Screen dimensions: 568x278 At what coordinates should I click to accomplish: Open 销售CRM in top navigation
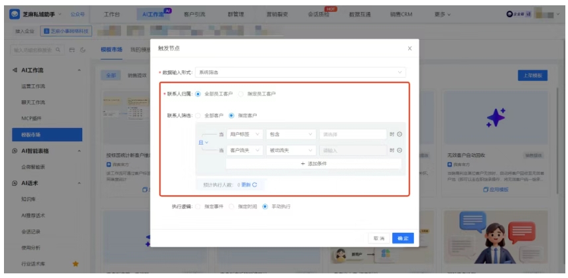pos(401,15)
